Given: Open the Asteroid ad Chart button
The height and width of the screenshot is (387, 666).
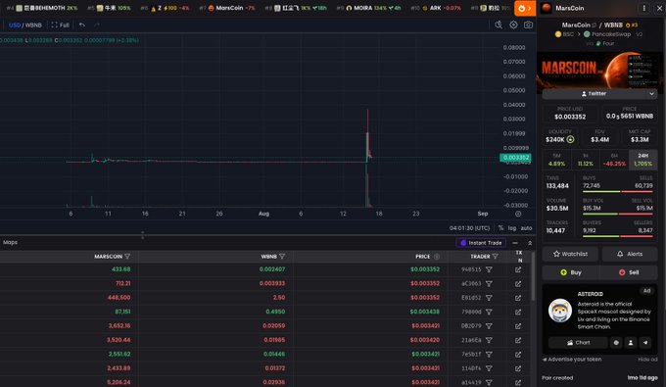Looking at the screenshot, I should pos(578,342).
